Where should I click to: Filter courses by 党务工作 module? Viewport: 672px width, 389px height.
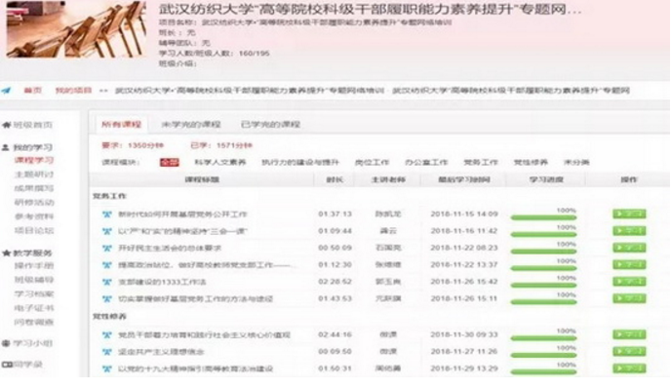point(481,163)
